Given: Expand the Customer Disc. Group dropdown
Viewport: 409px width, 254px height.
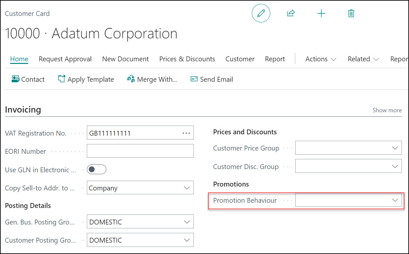Looking at the screenshot, I should (395, 166).
